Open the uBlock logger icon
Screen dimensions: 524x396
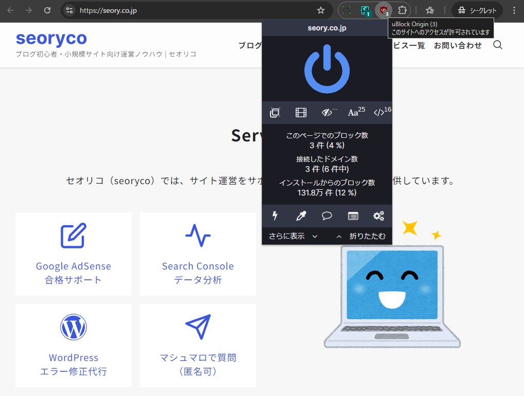(353, 216)
